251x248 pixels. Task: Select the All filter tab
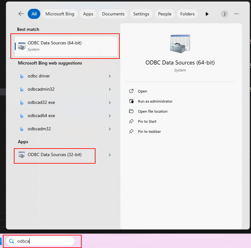(x=34, y=14)
